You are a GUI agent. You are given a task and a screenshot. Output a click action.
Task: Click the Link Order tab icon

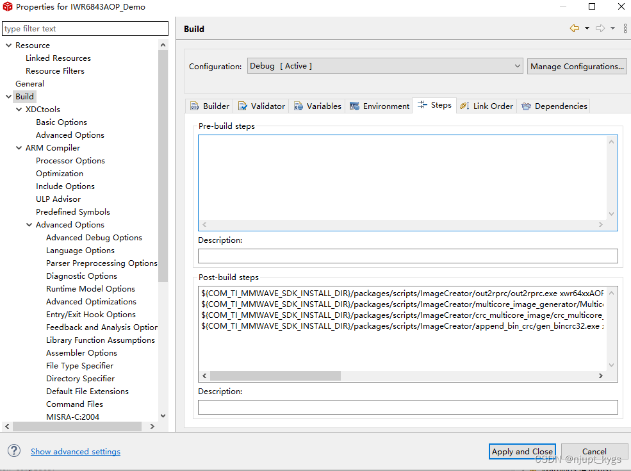click(x=464, y=106)
